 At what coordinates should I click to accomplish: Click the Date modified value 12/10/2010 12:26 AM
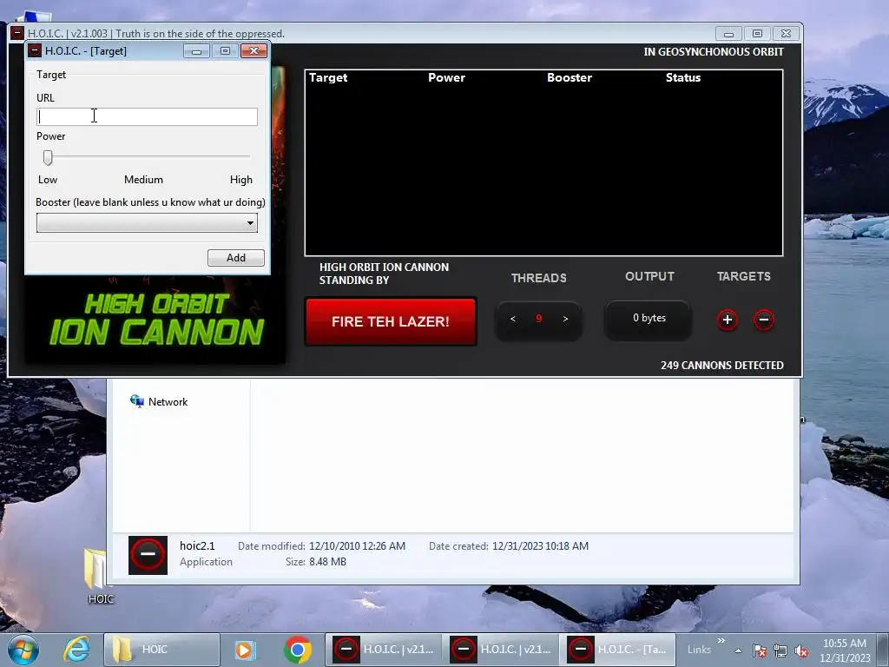click(357, 546)
